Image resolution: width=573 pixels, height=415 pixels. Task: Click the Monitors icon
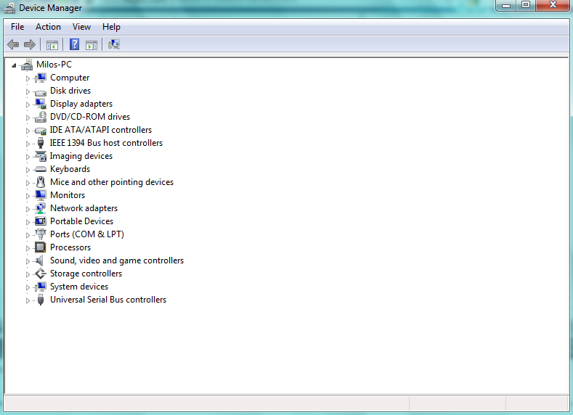(x=41, y=195)
